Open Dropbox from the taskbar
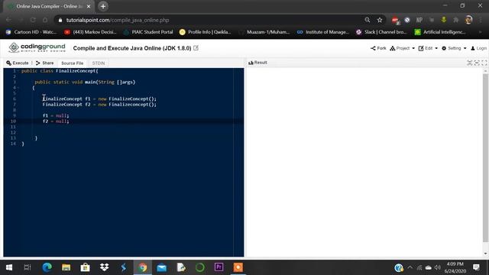This screenshot has height=275, width=489. [x=104, y=267]
